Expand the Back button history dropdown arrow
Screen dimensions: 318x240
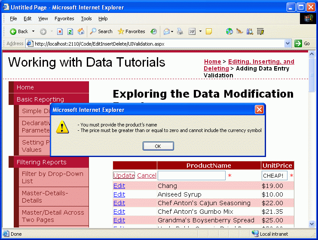(34, 31)
